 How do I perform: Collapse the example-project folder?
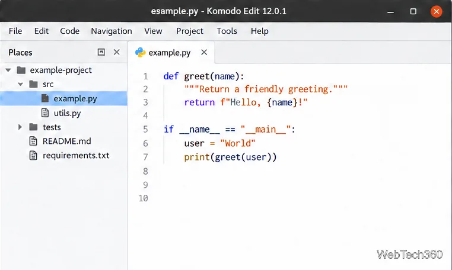pyautogui.click(x=8, y=70)
